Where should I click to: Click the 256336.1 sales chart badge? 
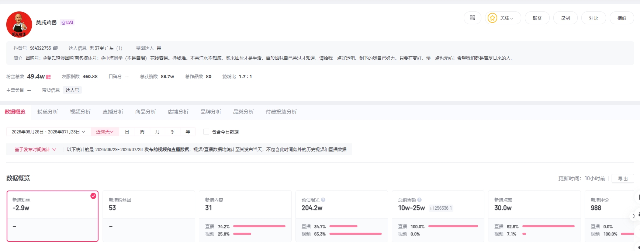(441, 208)
